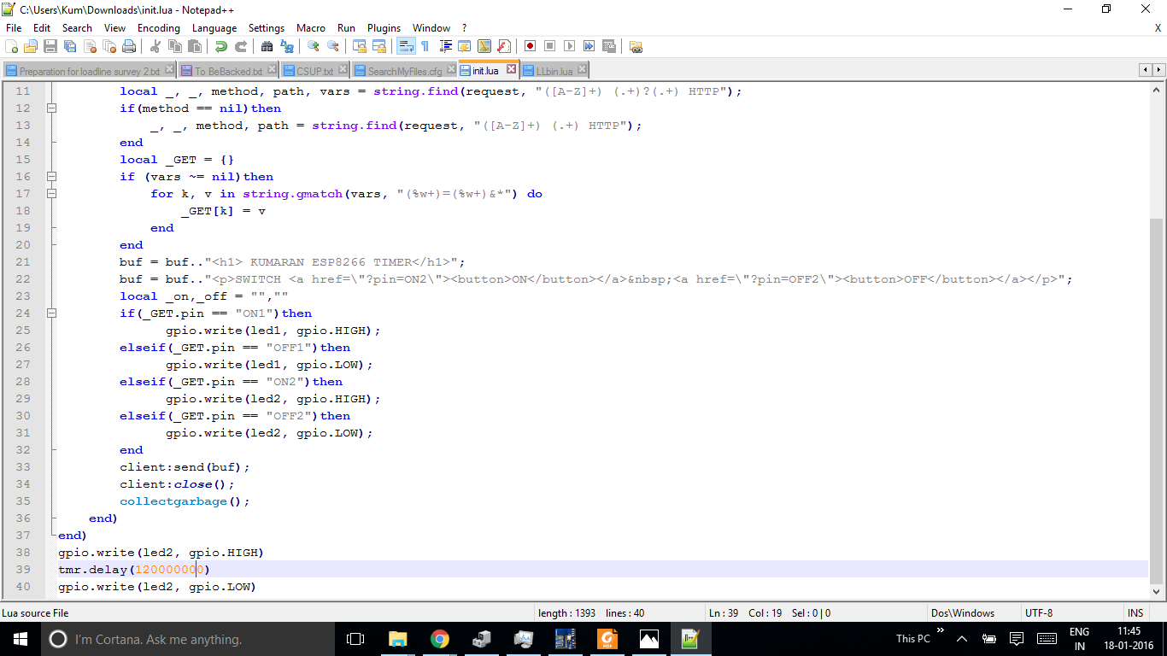Click the scrollbar up arrow
Screen dimensions: 1167x656
tap(1157, 90)
